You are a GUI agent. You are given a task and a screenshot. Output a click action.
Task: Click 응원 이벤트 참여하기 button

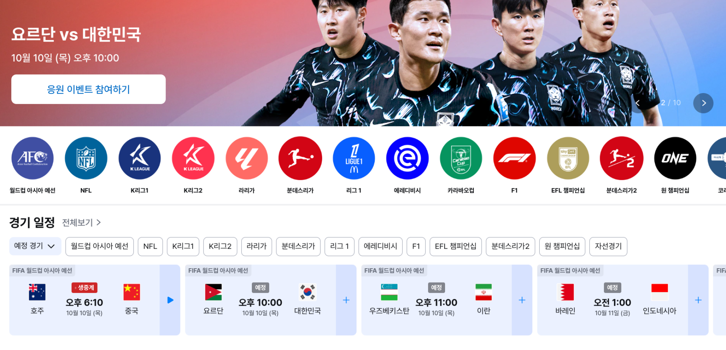(88, 89)
